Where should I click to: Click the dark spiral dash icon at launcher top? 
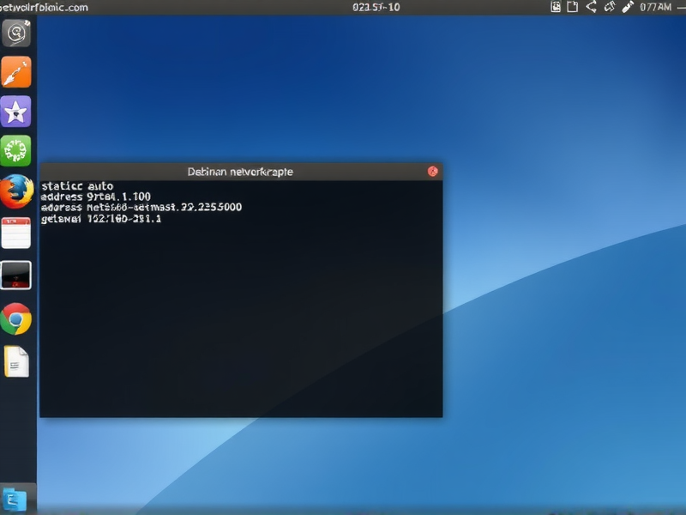pos(17,34)
